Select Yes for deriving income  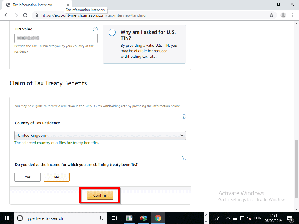click(x=27, y=177)
